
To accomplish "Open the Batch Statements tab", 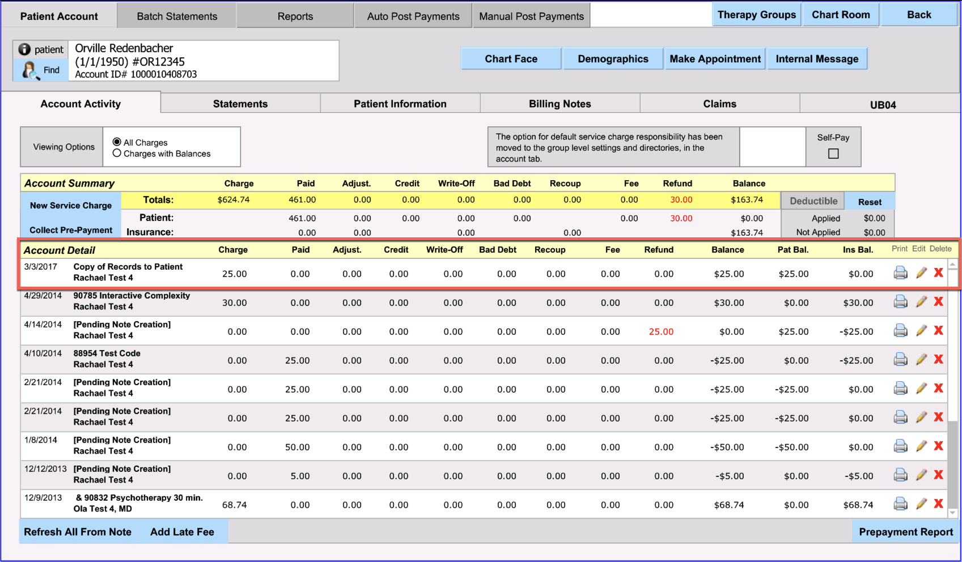I will pyautogui.click(x=177, y=16).
